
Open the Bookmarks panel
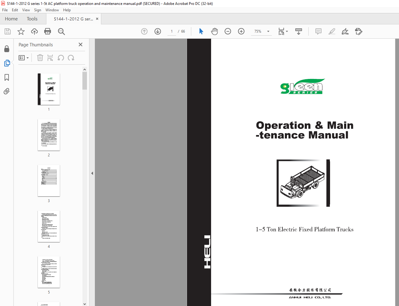pyautogui.click(x=7, y=77)
